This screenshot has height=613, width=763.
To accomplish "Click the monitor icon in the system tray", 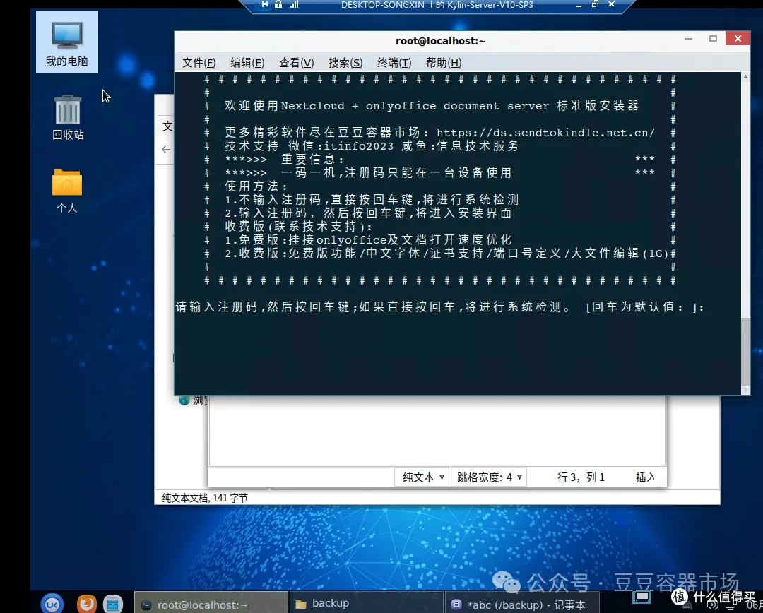I will coord(641,597).
